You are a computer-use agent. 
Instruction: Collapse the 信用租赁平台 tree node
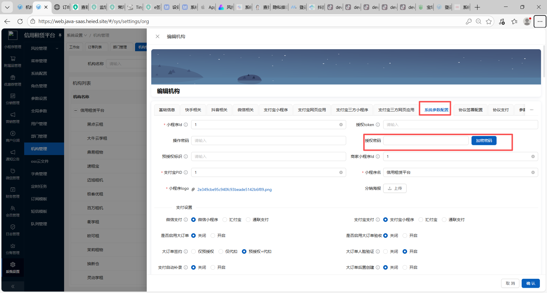(x=75, y=110)
